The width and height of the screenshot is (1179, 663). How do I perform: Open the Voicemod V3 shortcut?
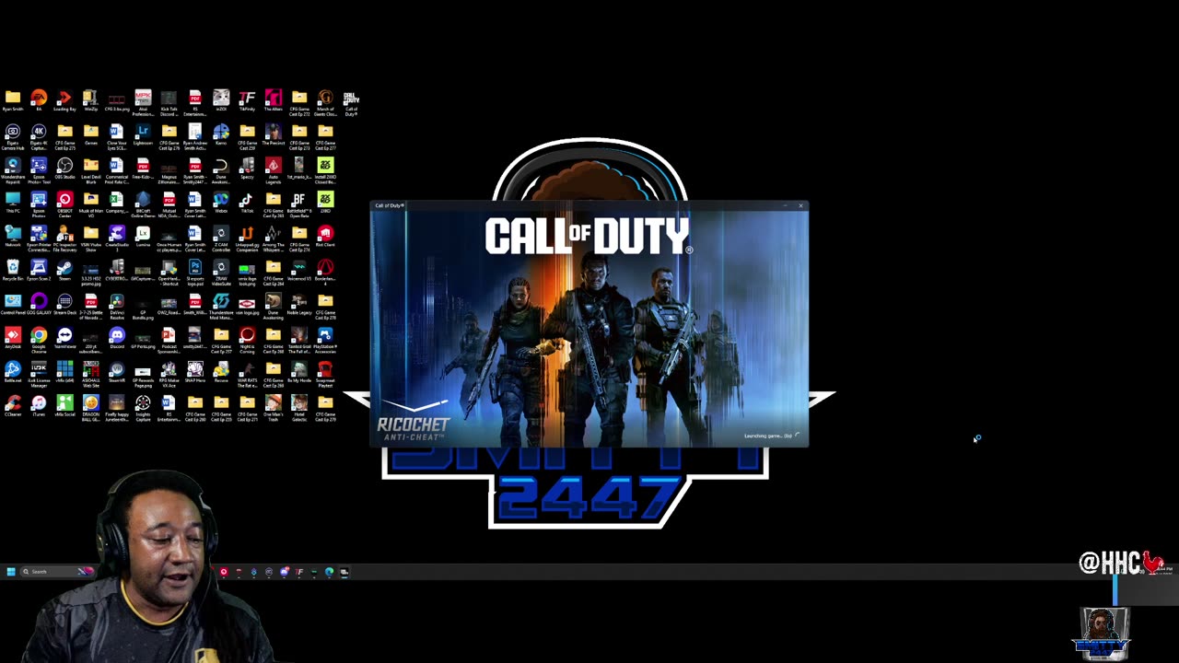[x=298, y=271]
